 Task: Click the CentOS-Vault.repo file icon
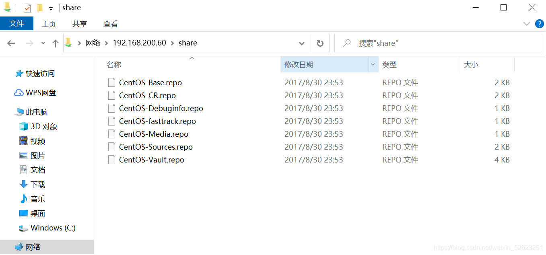tap(111, 160)
